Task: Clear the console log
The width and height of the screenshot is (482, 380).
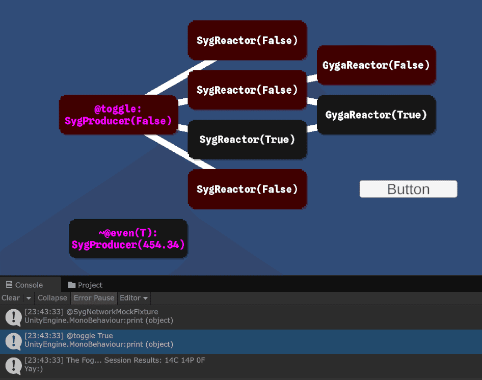Action: 11,298
